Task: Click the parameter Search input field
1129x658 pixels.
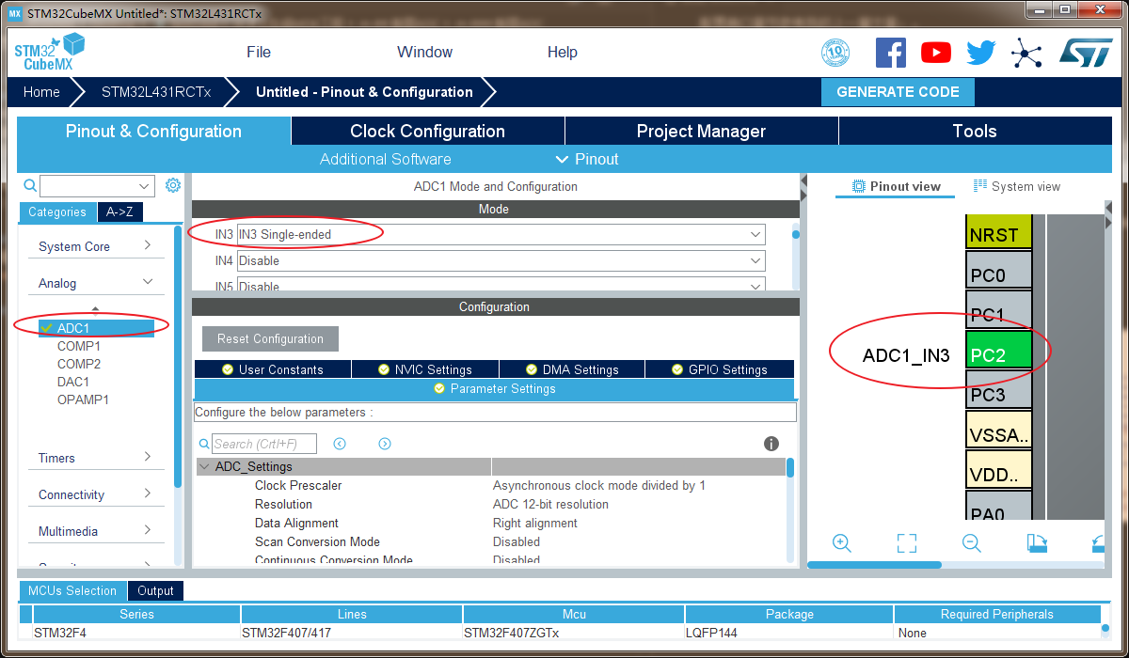Action: point(264,444)
